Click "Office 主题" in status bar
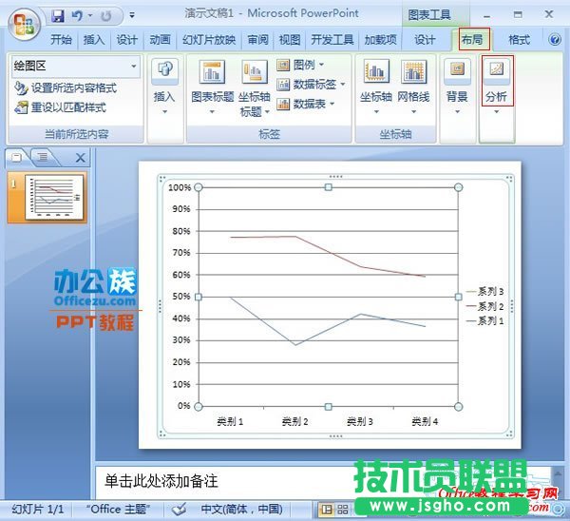The height and width of the screenshot is (521, 570). (x=118, y=509)
